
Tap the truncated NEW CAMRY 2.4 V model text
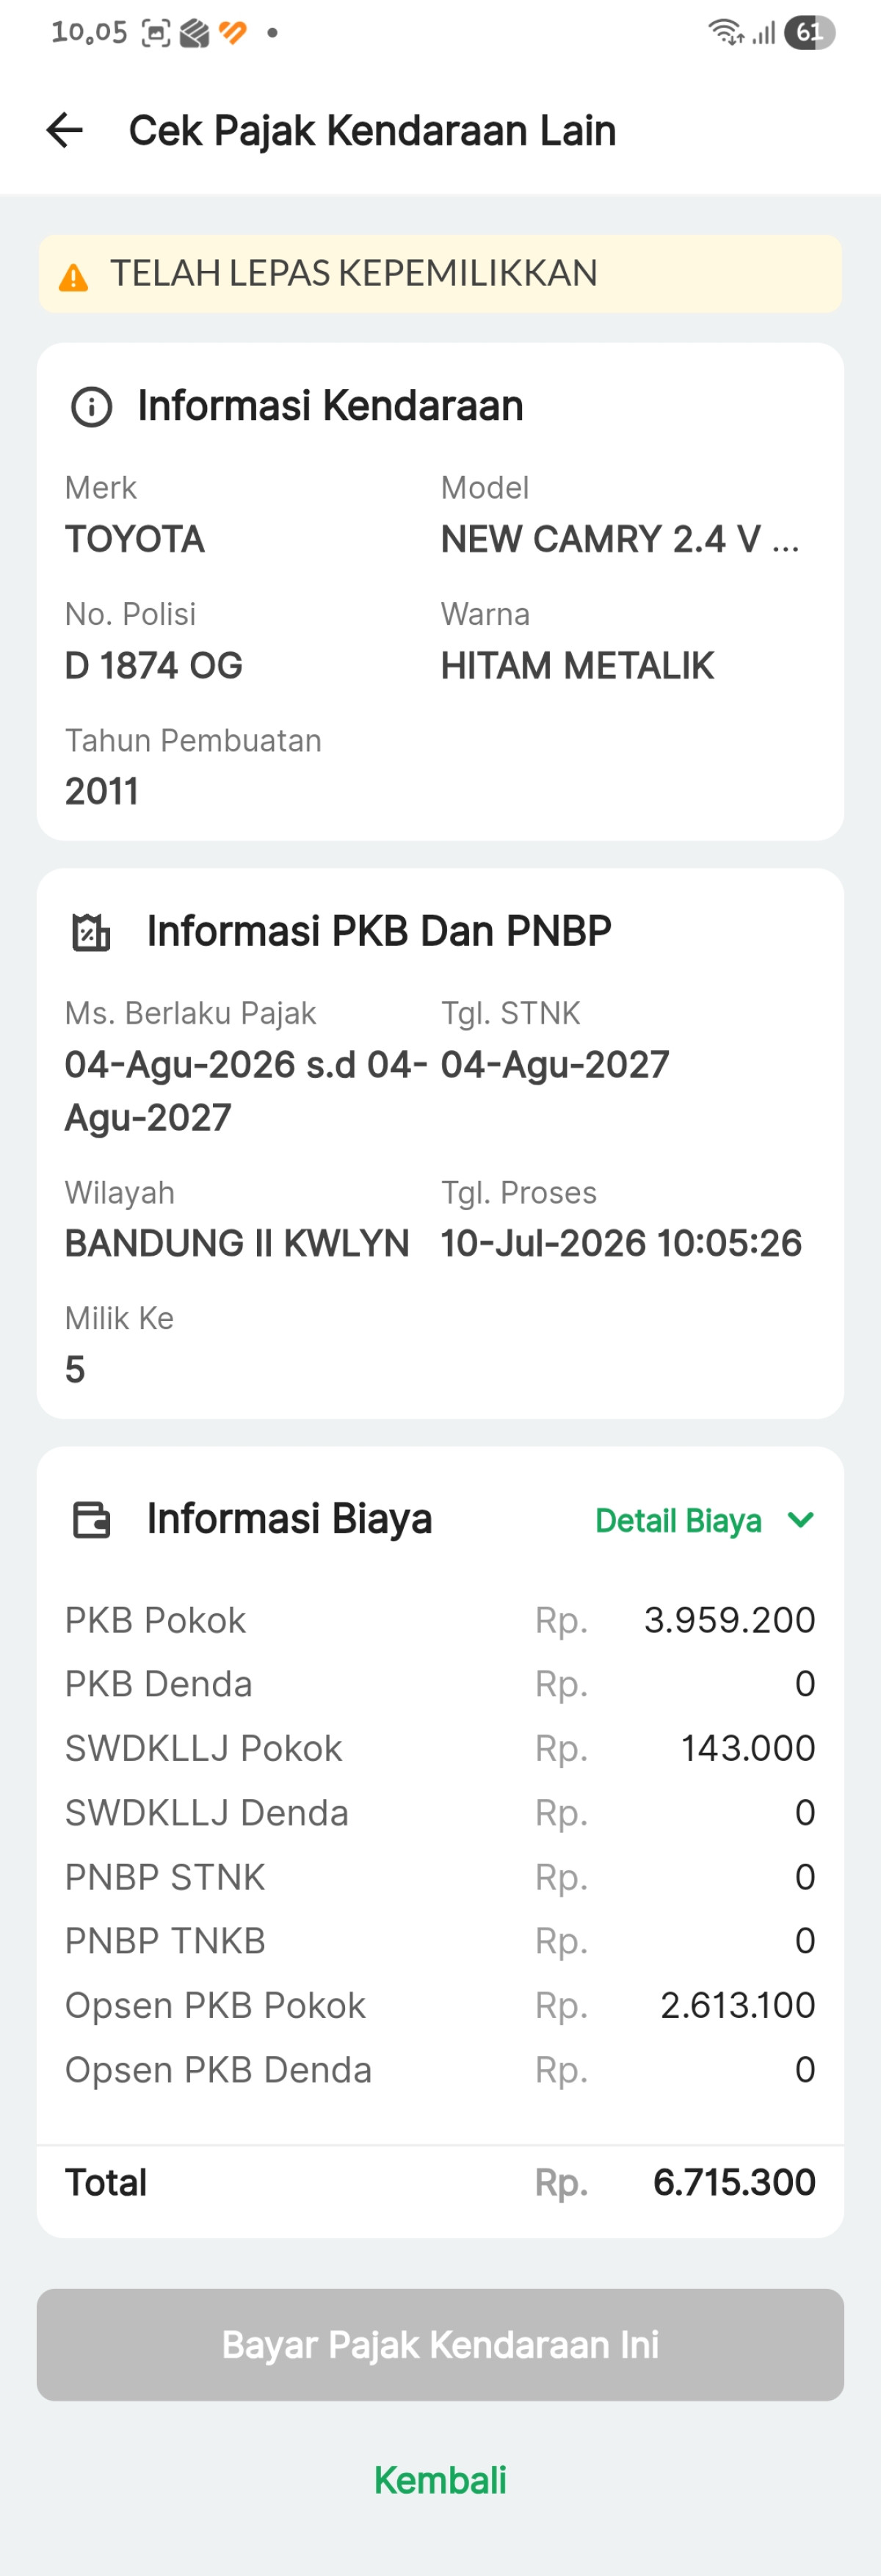click(x=620, y=539)
